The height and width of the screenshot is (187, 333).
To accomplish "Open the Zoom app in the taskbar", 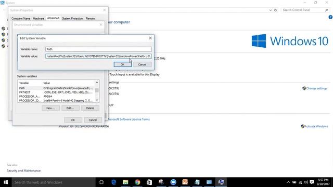I will (173, 182).
